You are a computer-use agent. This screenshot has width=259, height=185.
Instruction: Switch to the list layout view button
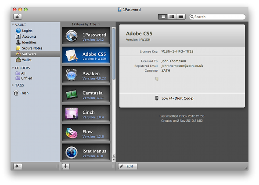[x=163, y=17]
